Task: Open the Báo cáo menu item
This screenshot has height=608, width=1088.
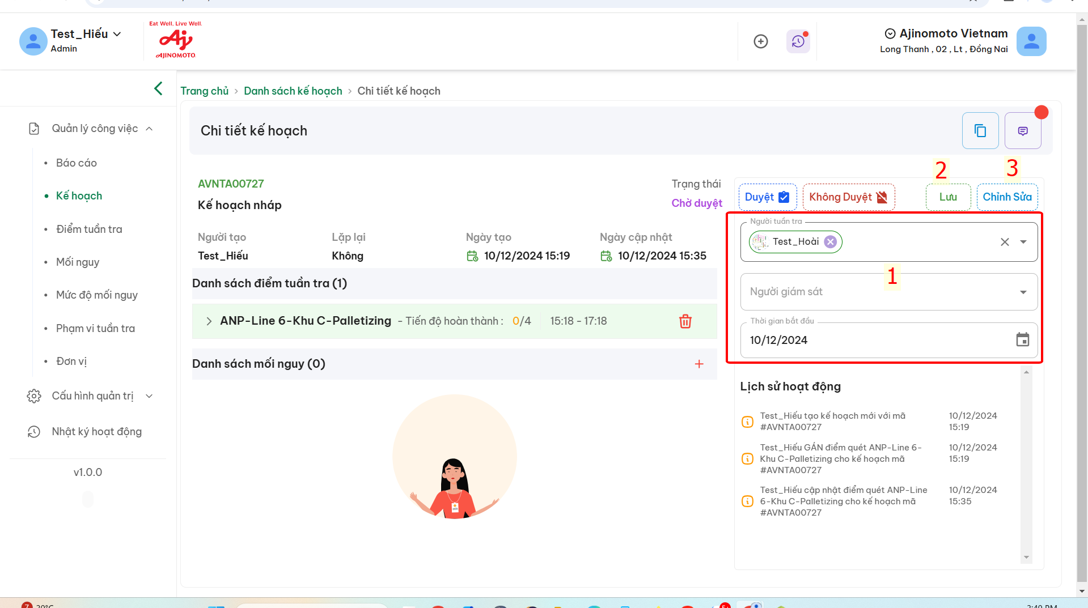Action: click(77, 163)
